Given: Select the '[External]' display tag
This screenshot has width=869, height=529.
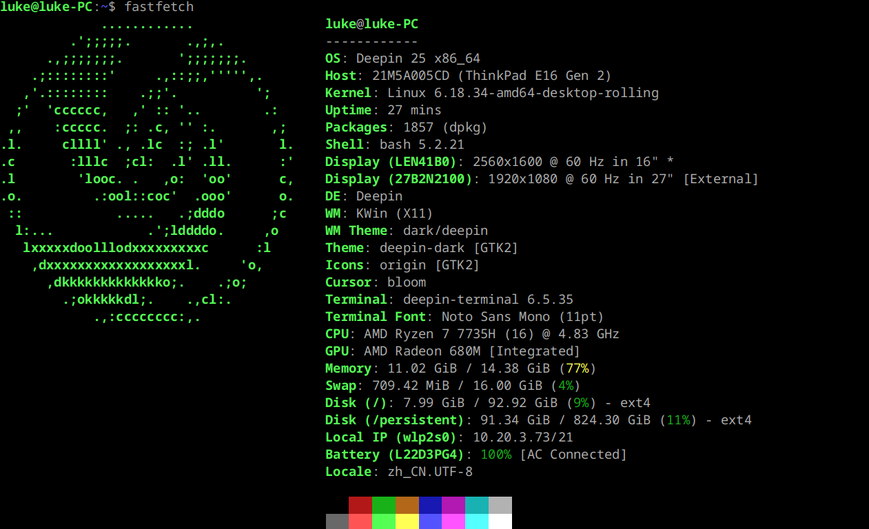Looking at the screenshot, I should [x=721, y=179].
